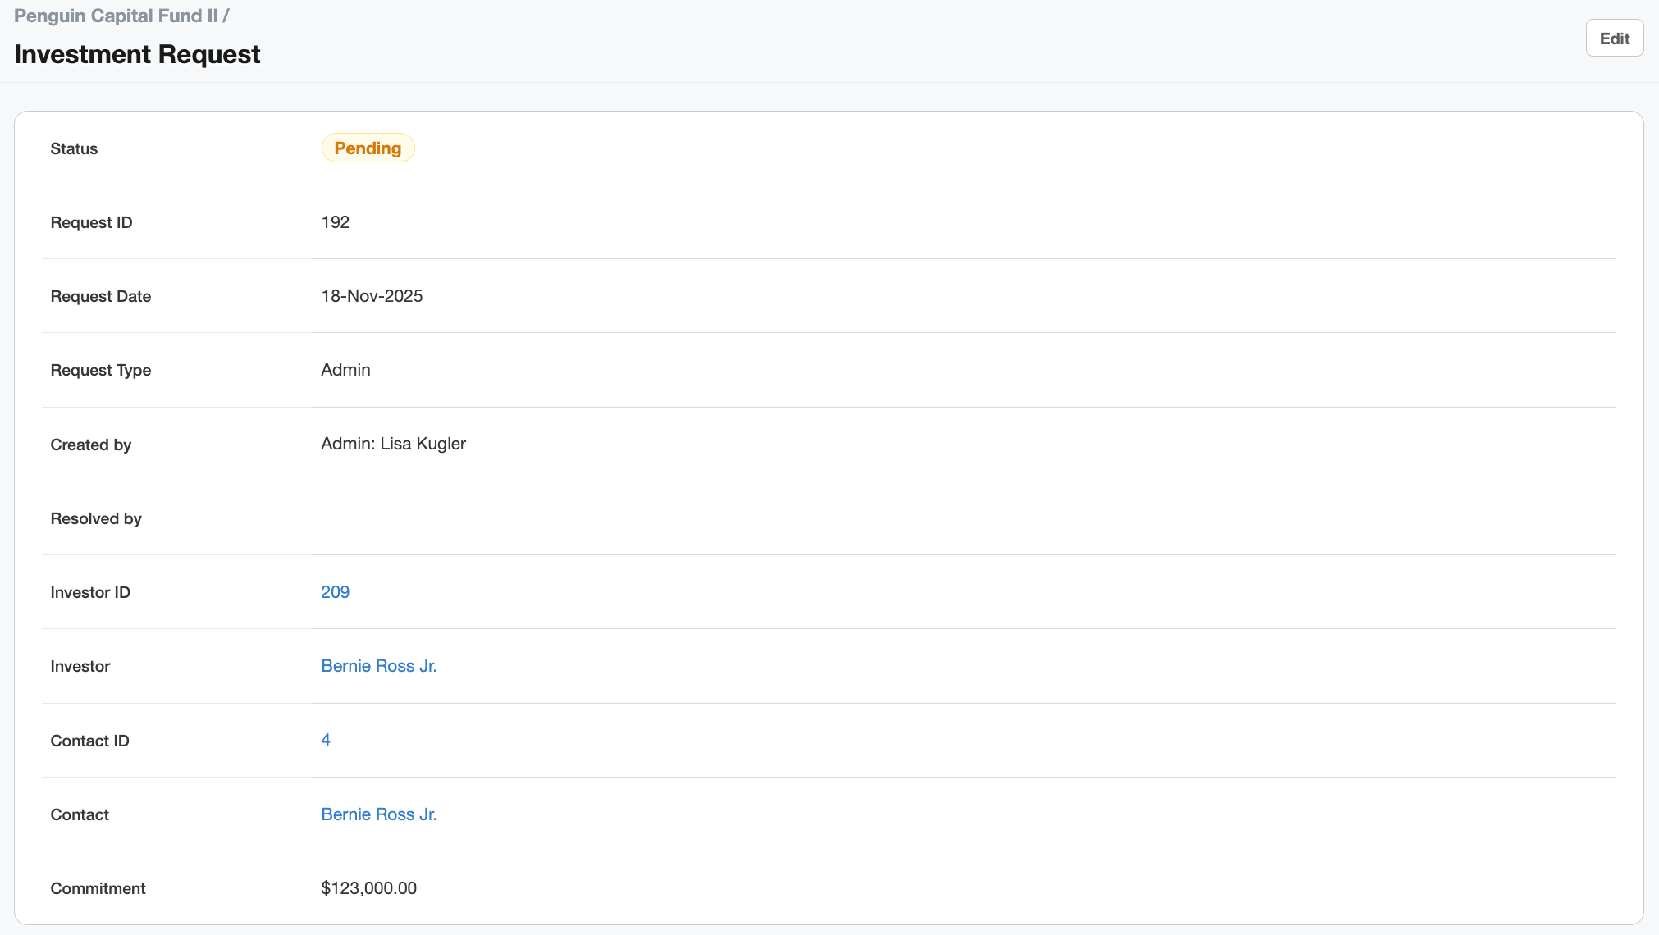The height and width of the screenshot is (935, 1659).
Task: Open Investor ID 209 link
Action: [335, 592]
